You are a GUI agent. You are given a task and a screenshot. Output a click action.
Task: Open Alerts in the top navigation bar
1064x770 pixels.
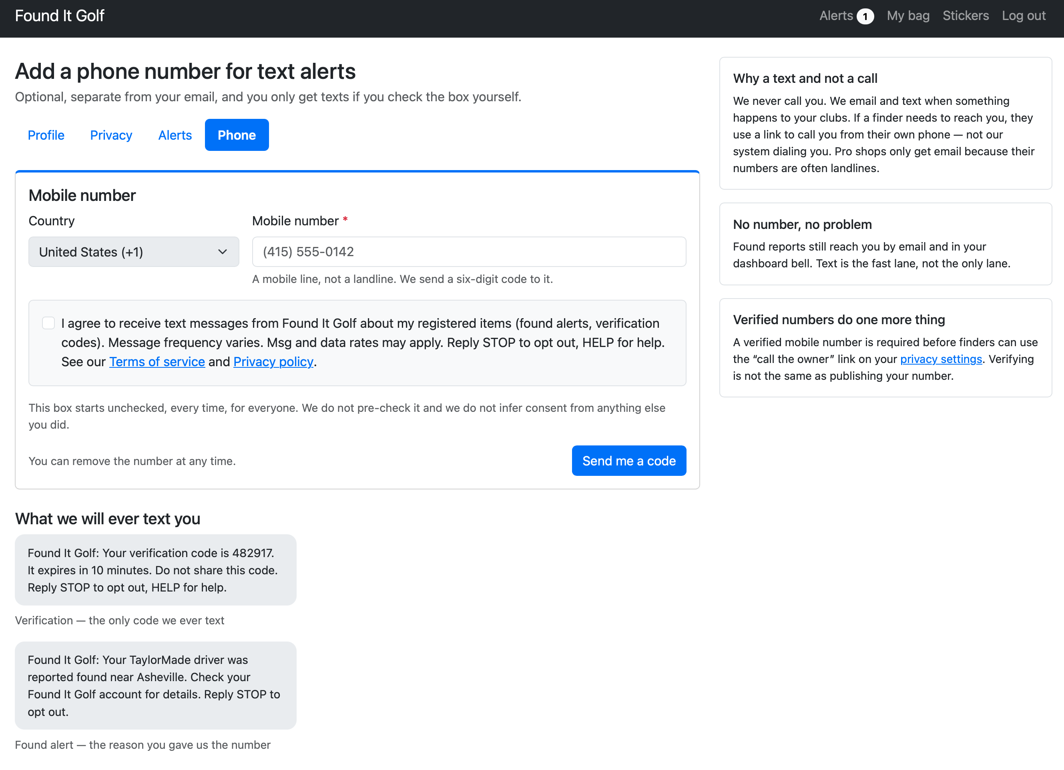coord(846,16)
